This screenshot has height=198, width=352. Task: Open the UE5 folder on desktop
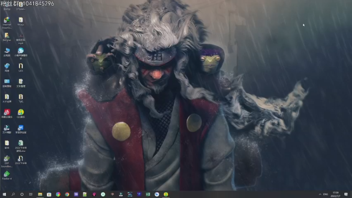click(21, 68)
